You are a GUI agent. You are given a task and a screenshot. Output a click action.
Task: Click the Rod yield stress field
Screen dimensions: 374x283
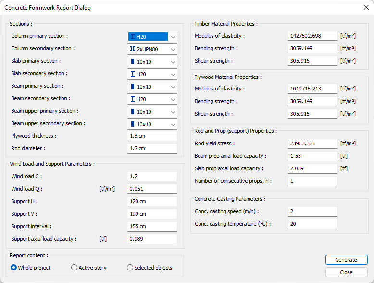pos(312,144)
